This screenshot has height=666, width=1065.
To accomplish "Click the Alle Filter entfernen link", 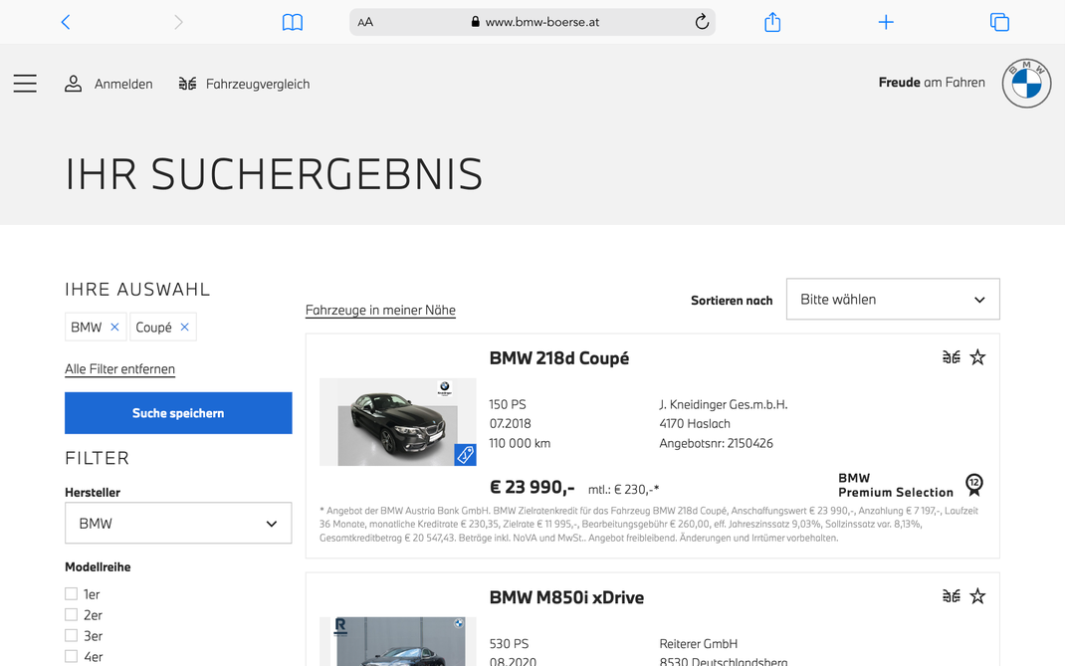I will tap(119, 368).
